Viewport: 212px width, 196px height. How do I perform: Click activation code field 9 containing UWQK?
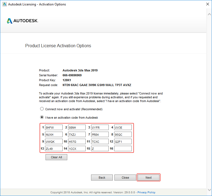54,141
